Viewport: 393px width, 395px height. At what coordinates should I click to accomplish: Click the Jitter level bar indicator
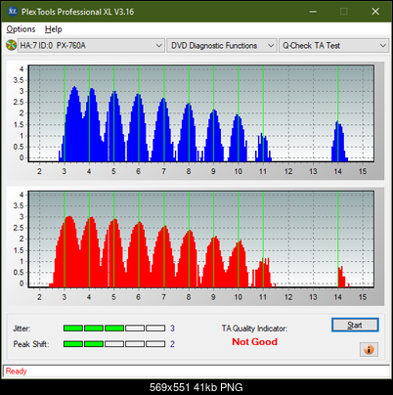click(114, 329)
